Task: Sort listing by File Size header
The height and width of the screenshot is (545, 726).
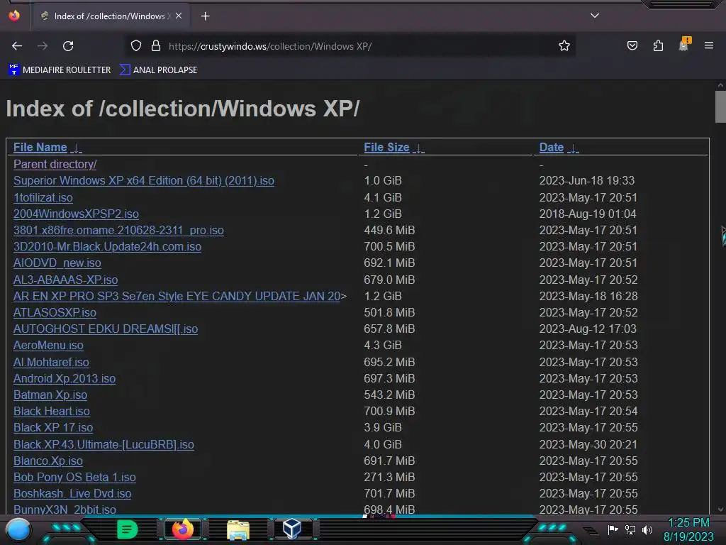Action: click(x=386, y=148)
